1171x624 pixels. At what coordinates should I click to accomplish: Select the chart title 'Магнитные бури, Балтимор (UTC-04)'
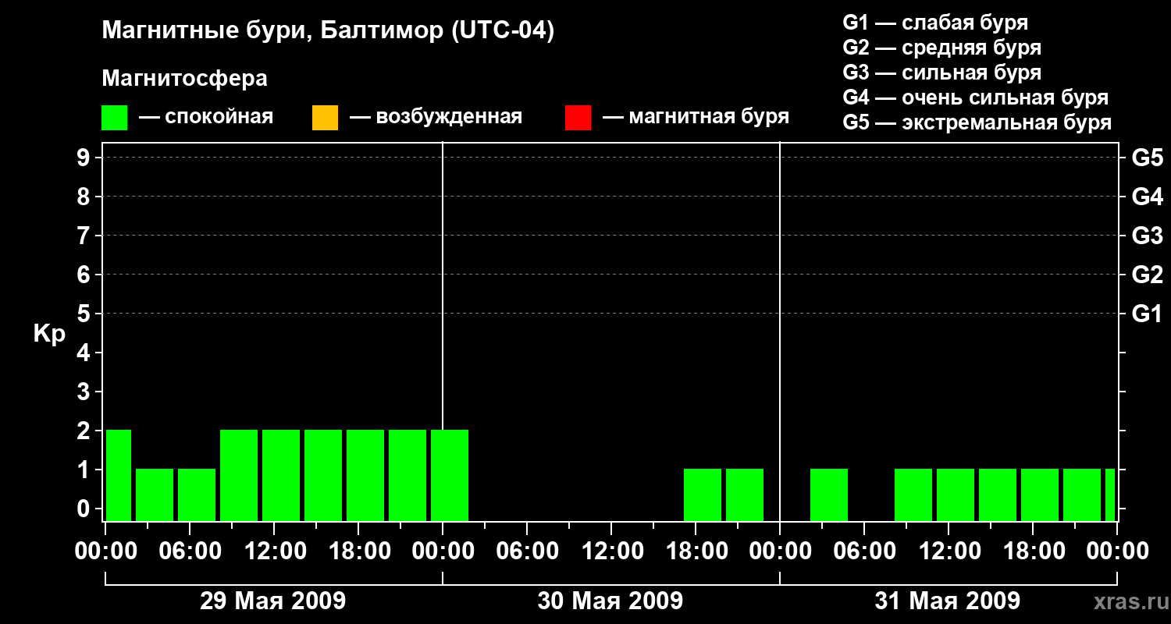(x=328, y=31)
